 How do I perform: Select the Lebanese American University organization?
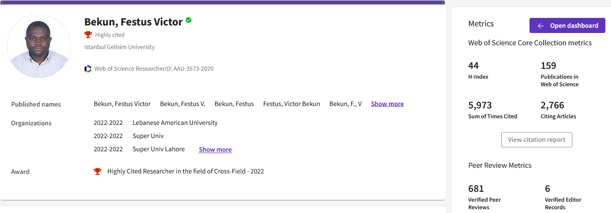click(x=175, y=123)
